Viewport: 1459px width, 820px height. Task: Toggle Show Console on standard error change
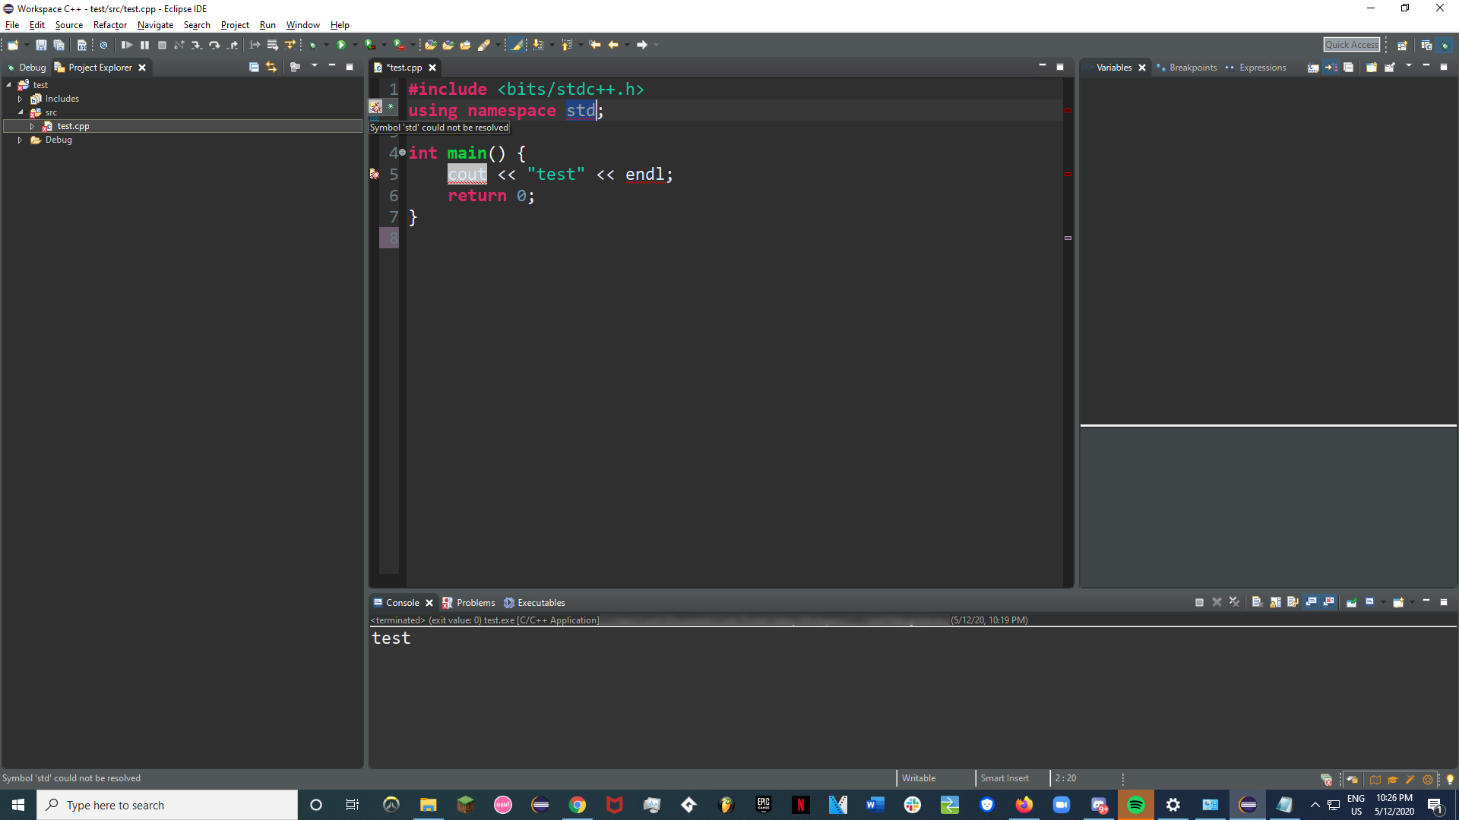(1328, 602)
